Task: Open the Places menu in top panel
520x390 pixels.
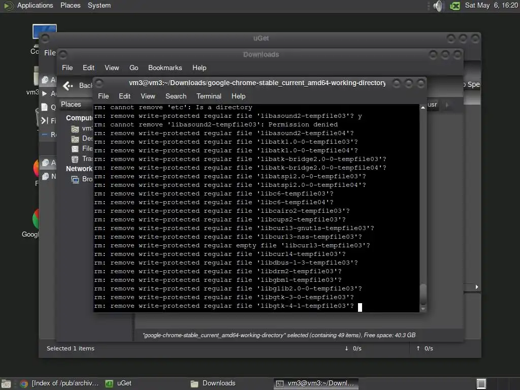Action: tap(70, 5)
